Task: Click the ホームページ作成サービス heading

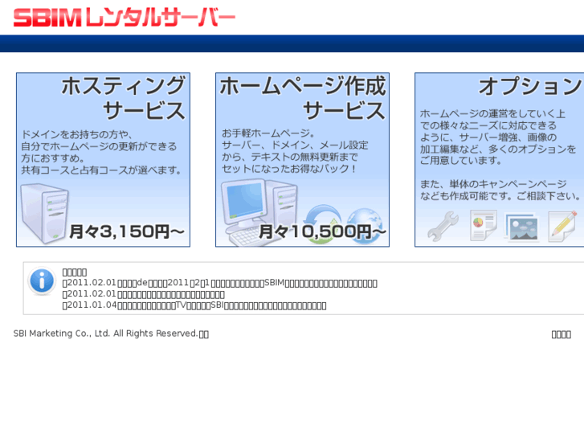Action: coord(302,98)
